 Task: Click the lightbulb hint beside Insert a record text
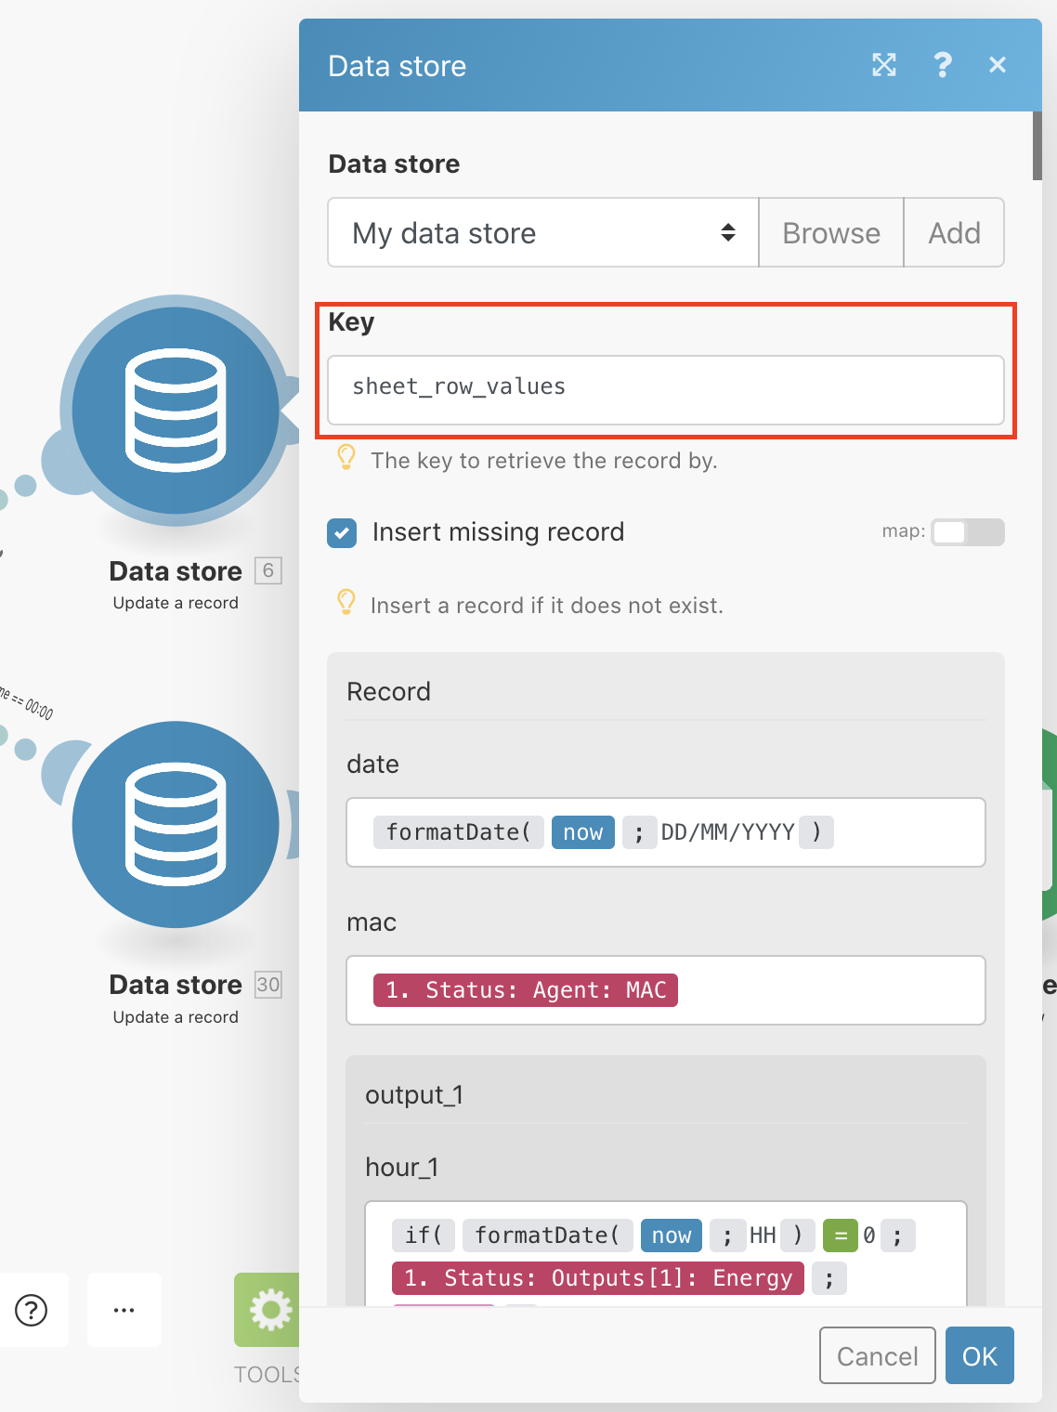click(x=346, y=602)
